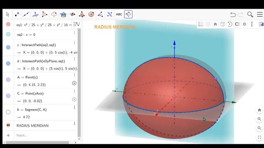Zoom in the 3D view
Image resolution: width=264 pixels, height=148 pixels.
click(x=259, y=119)
